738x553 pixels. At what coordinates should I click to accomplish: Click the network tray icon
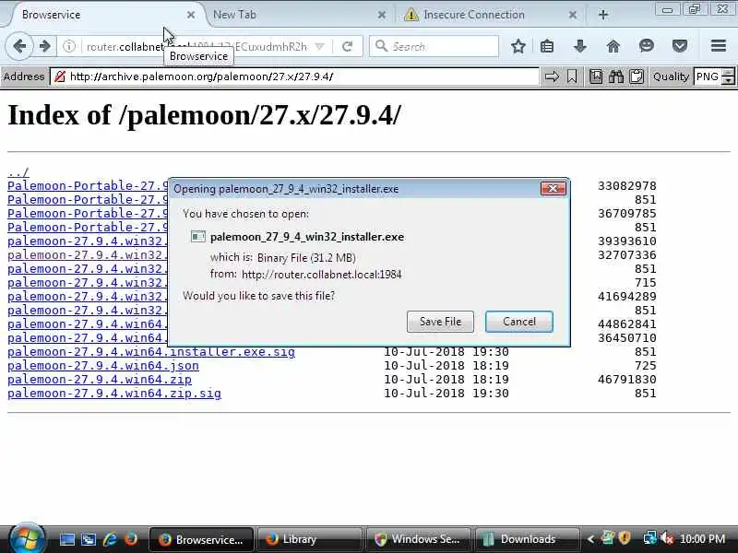pyautogui.click(x=650, y=538)
